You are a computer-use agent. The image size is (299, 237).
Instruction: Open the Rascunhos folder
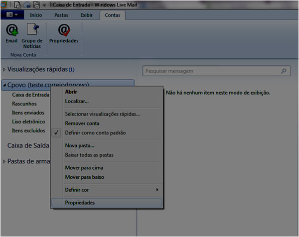24,104
